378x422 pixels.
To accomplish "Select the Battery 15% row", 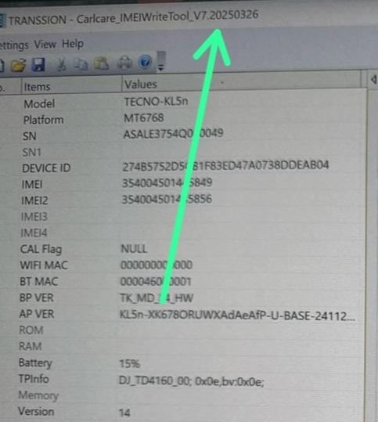I will pyautogui.click(x=183, y=363).
